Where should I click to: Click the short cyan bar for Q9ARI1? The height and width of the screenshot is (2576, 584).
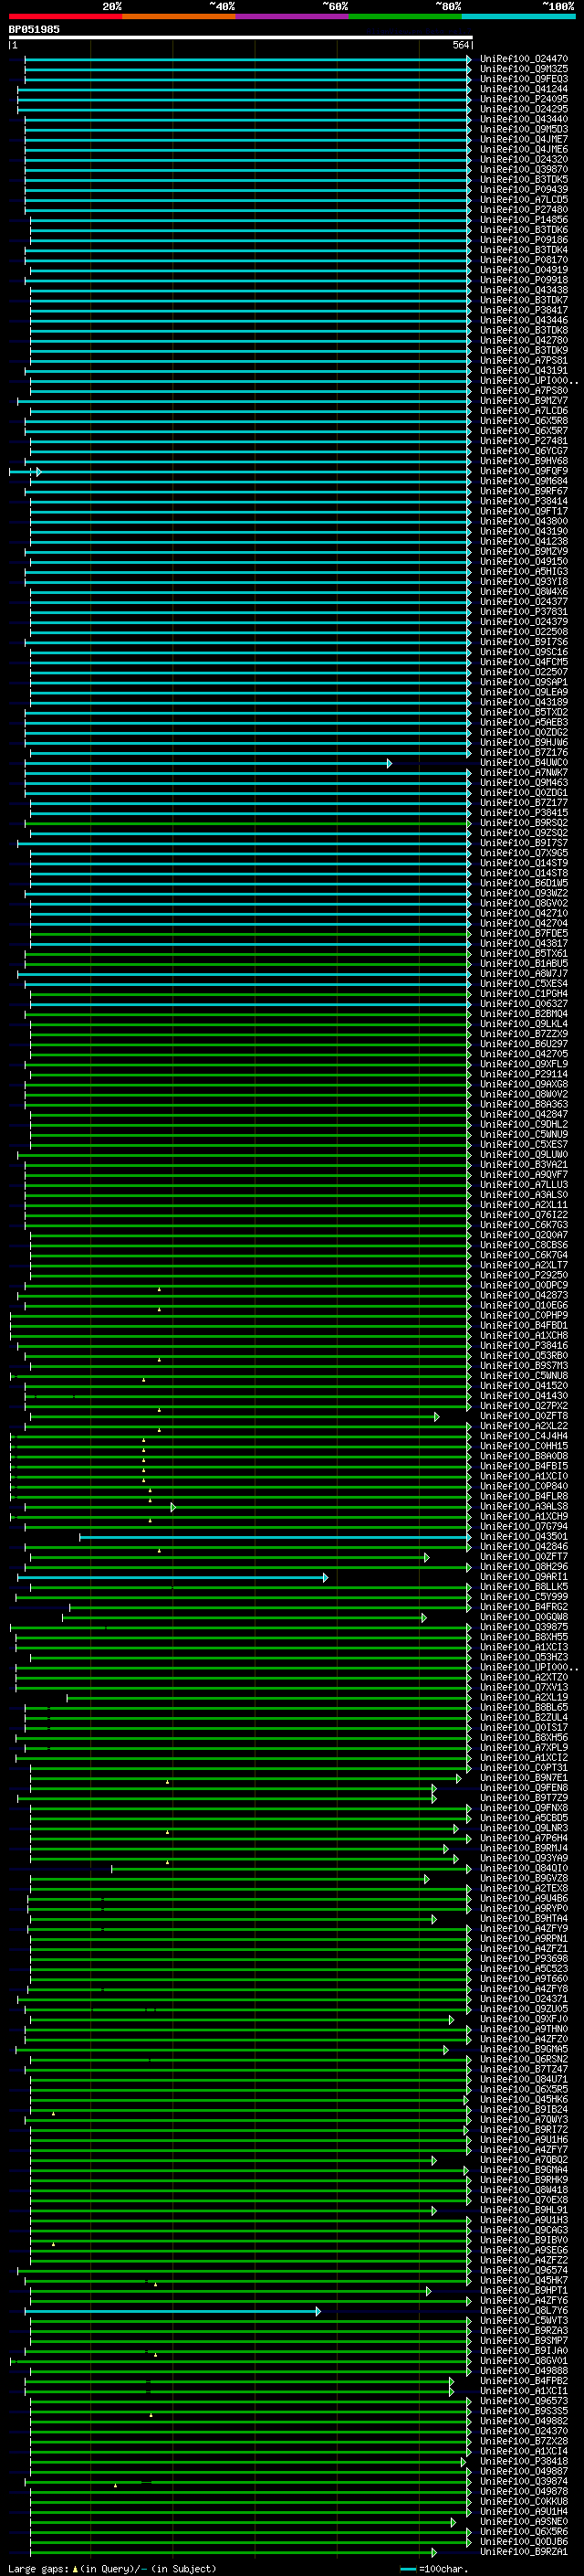point(172,1577)
